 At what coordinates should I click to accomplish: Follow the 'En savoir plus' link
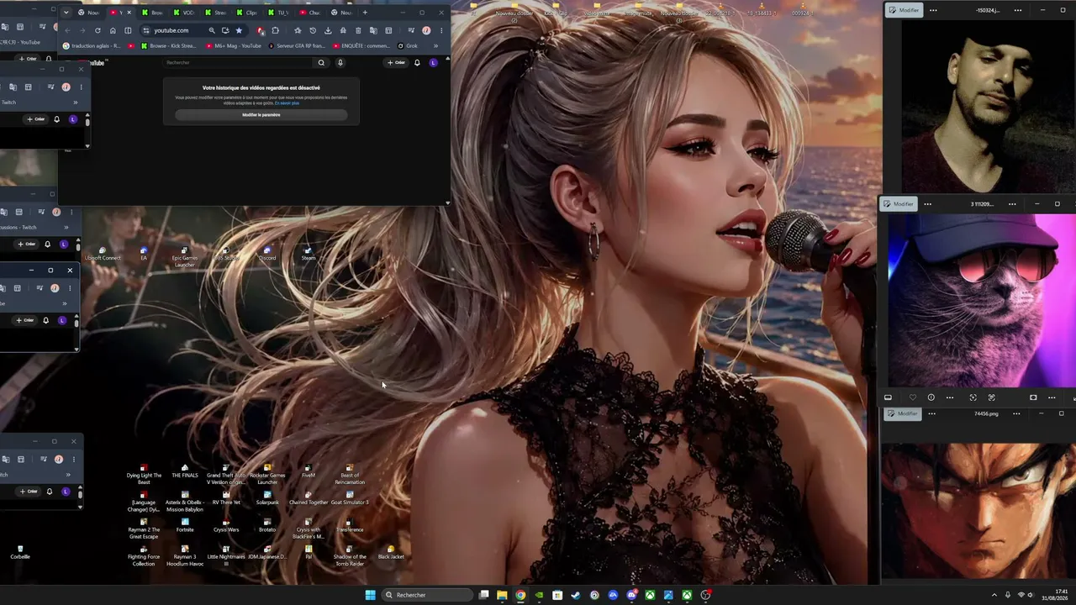pos(287,103)
